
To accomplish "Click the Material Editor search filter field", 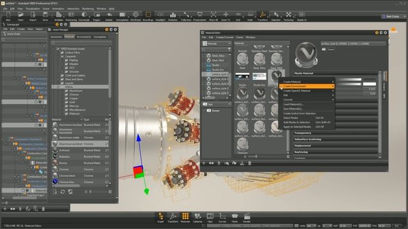I will point(215,50).
